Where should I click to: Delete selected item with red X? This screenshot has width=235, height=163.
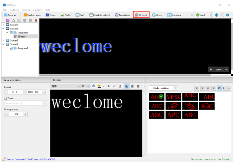(36, 21)
